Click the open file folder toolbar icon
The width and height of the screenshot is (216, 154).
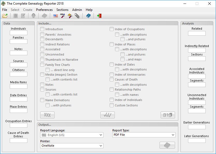tap(5, 16)
